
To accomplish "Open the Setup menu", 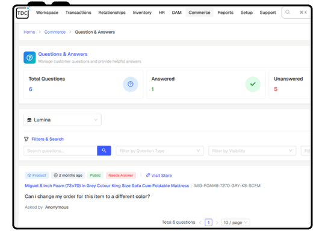I will [x=246, y=13].
